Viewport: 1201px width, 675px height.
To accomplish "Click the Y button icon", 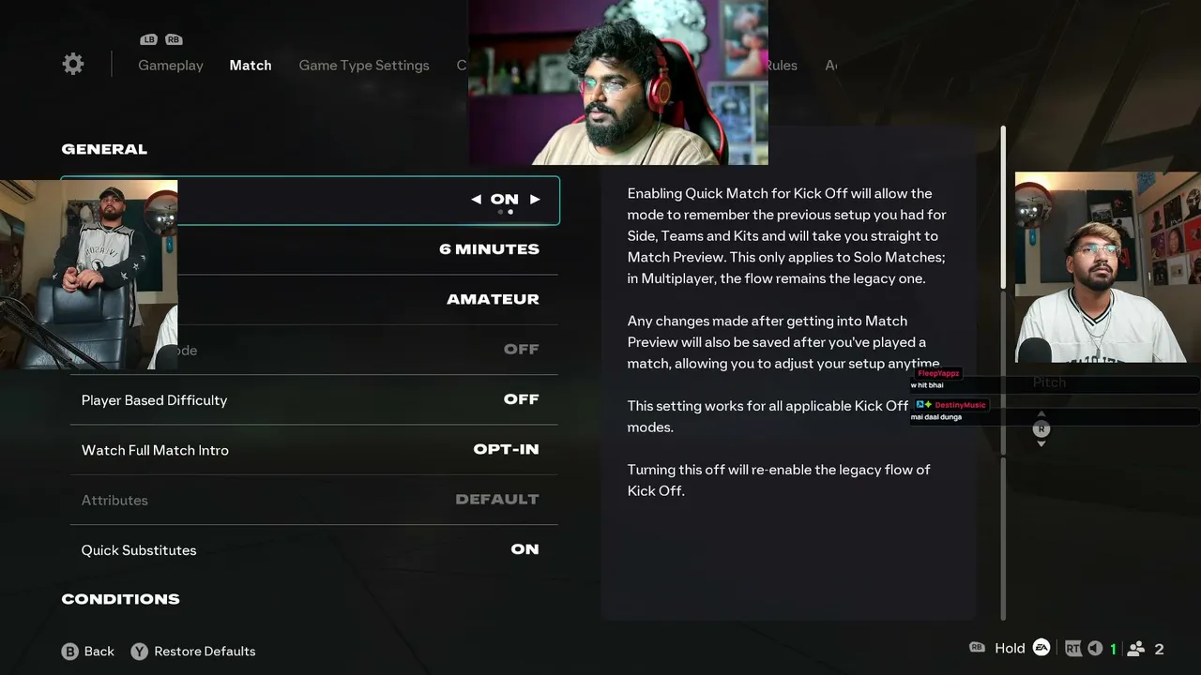I will pyautogui.click(x=139, y=652).
